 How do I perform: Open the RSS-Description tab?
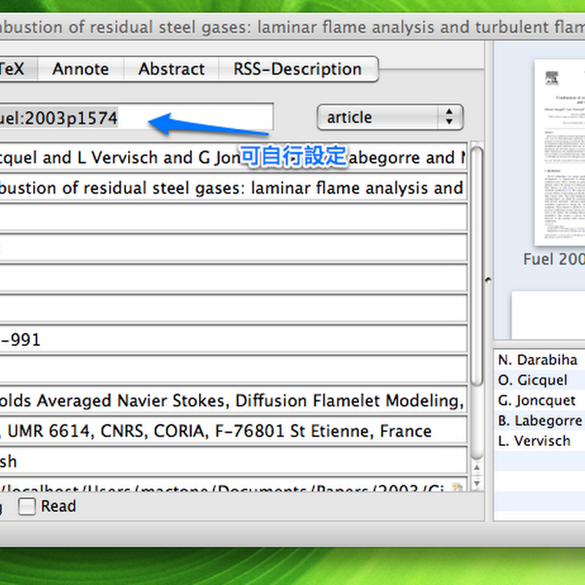click(298, 69)
